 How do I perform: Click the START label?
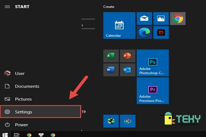(x=22, y=7)
